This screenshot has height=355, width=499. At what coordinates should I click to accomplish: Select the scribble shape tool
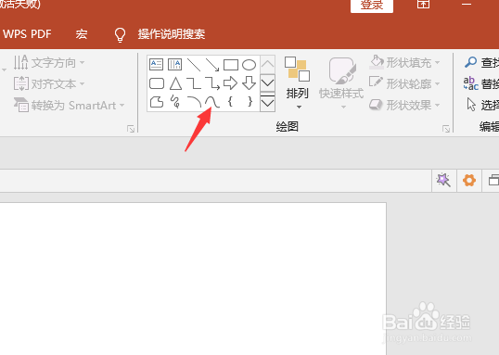[x=175, y=102]
